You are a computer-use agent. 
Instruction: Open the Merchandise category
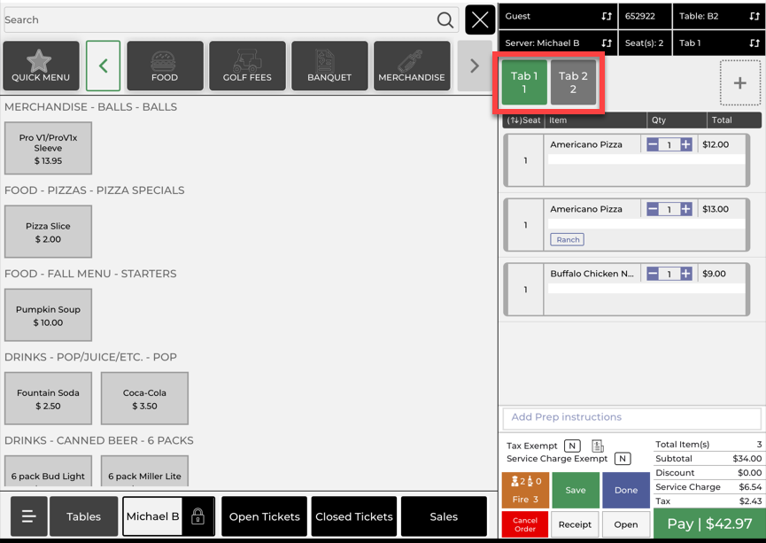(412, 66)
